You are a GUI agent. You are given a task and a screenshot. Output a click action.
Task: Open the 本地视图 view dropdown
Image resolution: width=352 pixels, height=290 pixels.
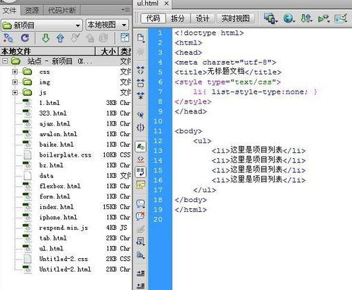click(x=108, y=25)
